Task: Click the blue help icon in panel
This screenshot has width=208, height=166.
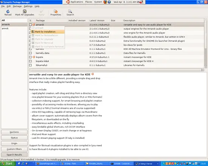Action: [109, 2]
